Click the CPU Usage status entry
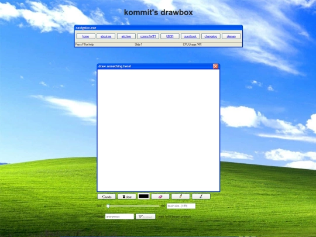 point(193,44)
